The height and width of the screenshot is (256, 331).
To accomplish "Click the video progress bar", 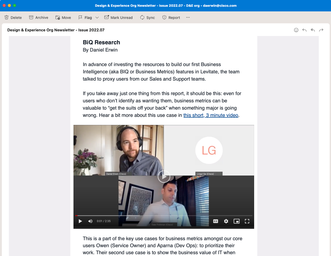I will pos(164,216).
